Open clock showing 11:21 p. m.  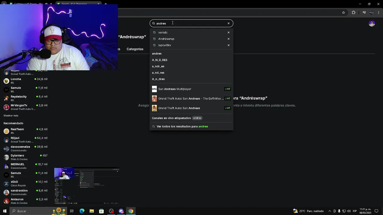coord(365,211)
